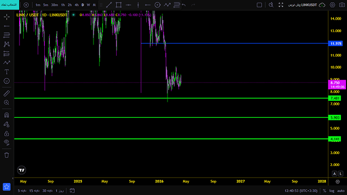
Task: Select the trend line tool in left sidebar
Action: [7, 26]
